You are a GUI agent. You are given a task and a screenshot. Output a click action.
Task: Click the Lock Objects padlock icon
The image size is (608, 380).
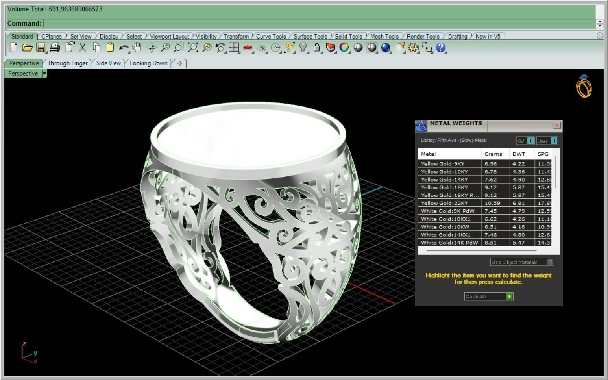click(x=317, y=48)
